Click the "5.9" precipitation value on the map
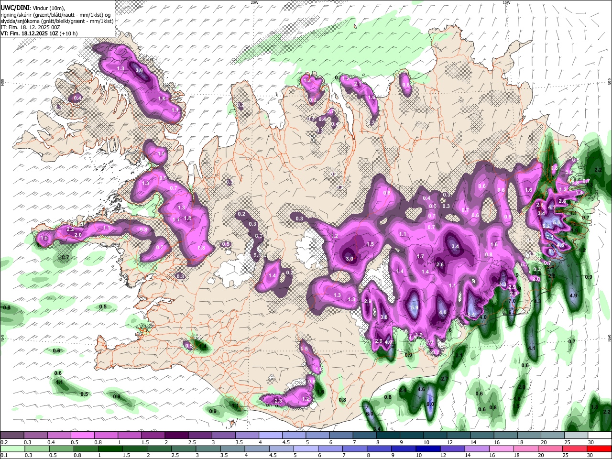The image size is (612, 459). (415, 307)
